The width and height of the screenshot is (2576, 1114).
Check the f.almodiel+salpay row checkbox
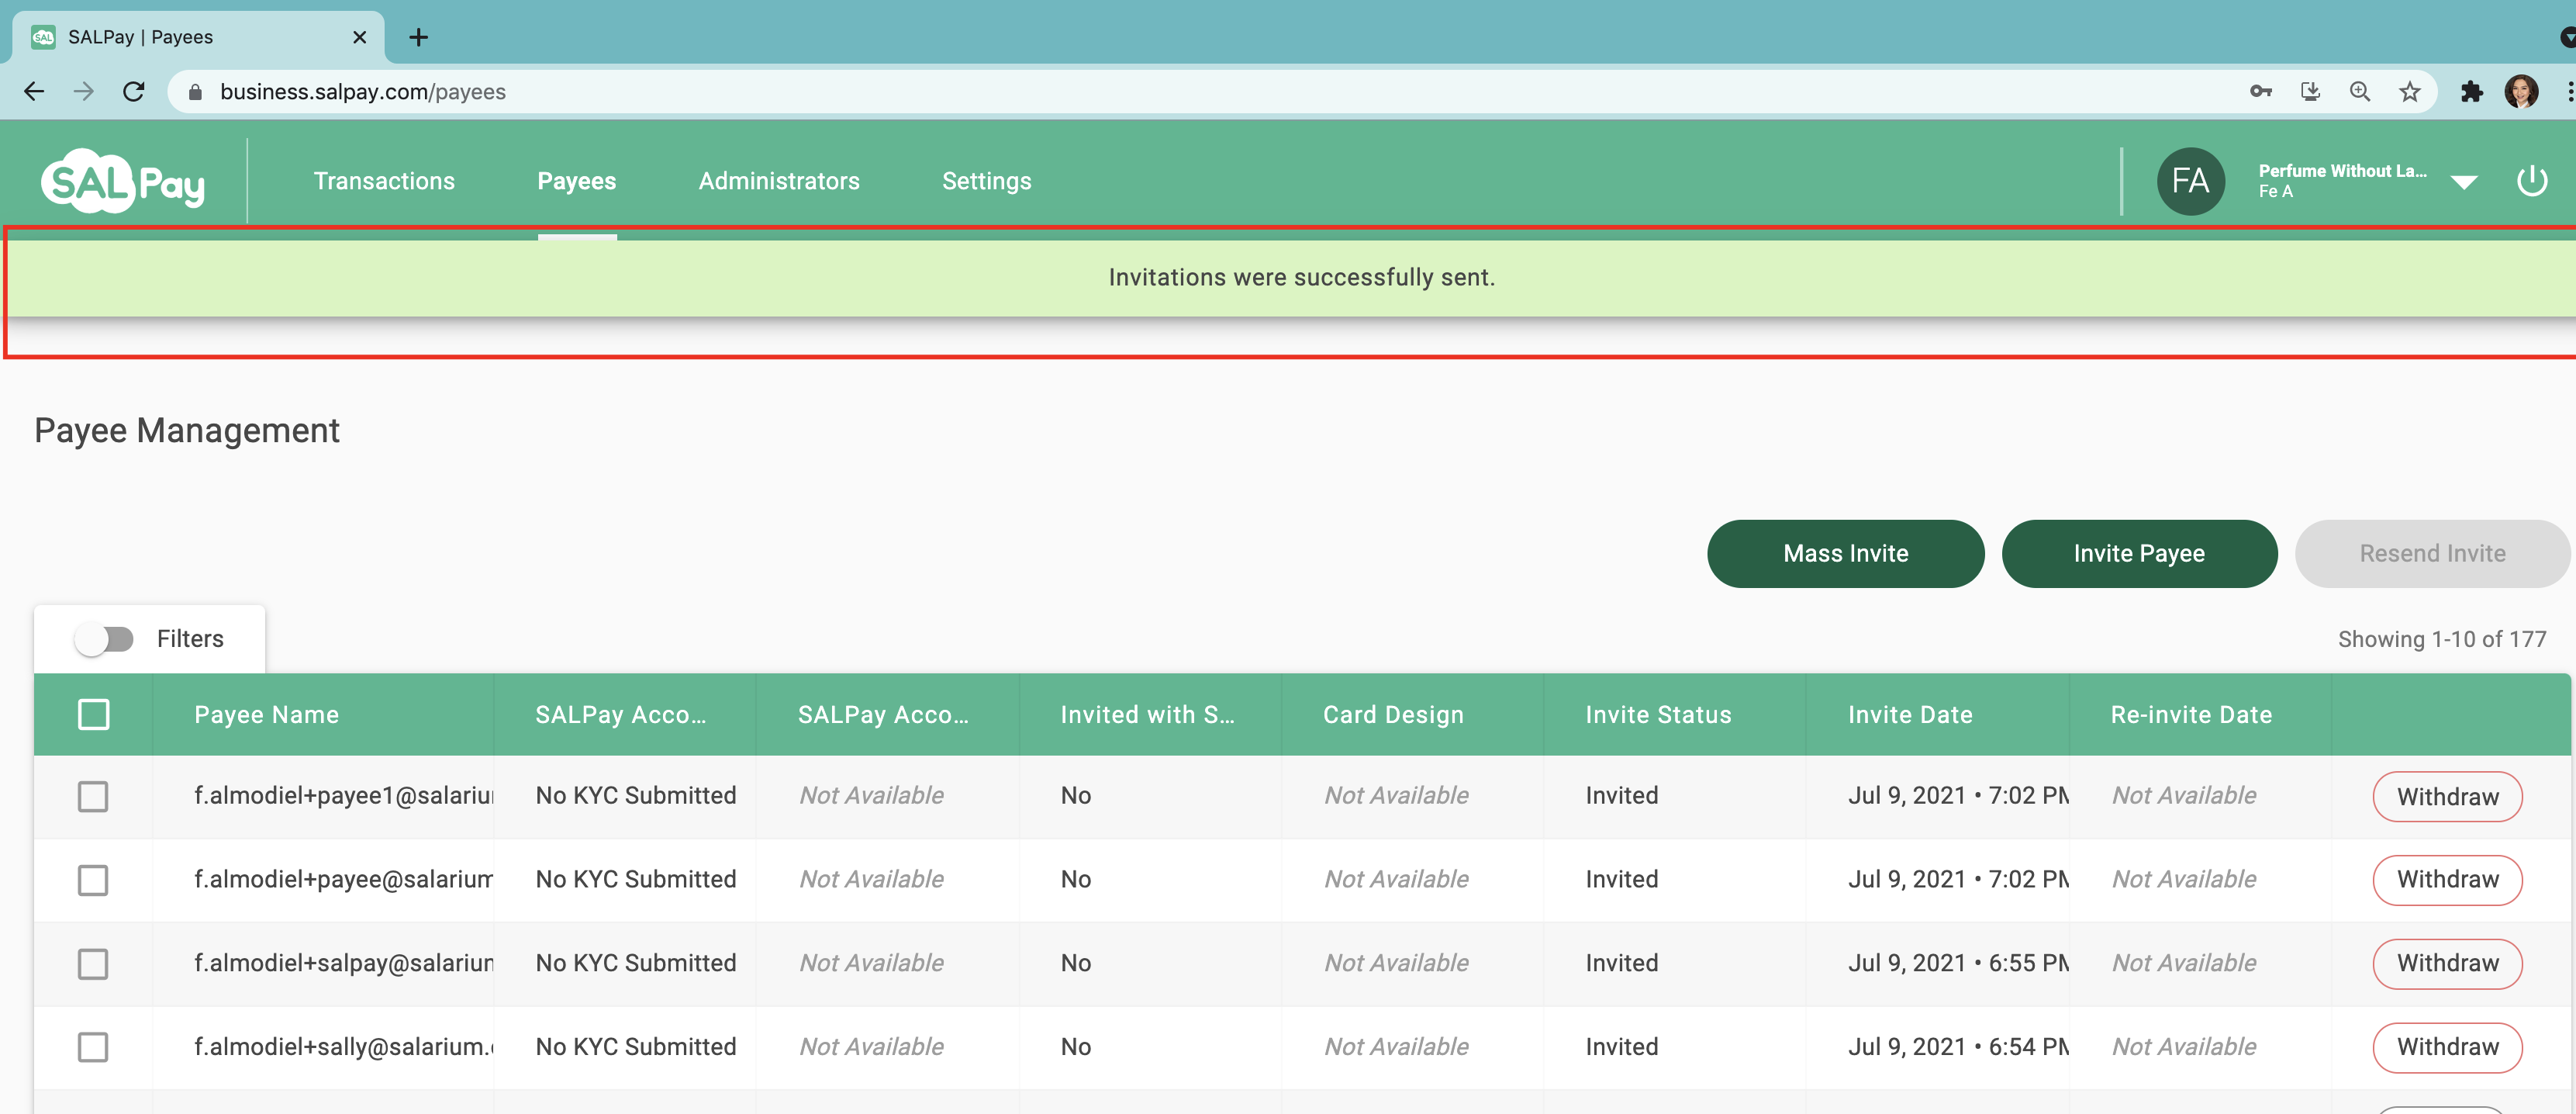[93, 964]
